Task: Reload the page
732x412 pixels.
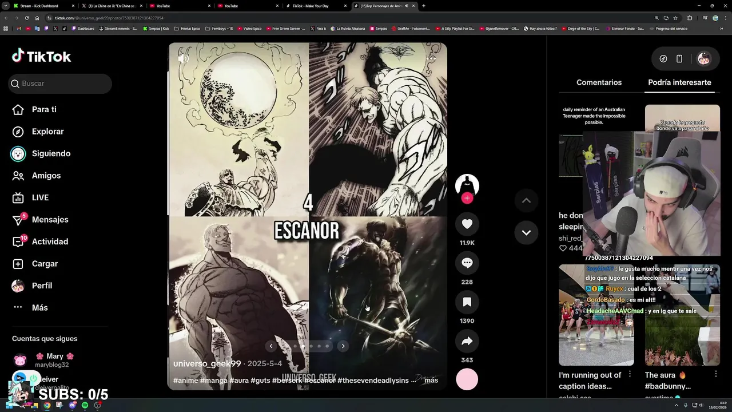Action: pyautogui.click(x=26, y=18)
